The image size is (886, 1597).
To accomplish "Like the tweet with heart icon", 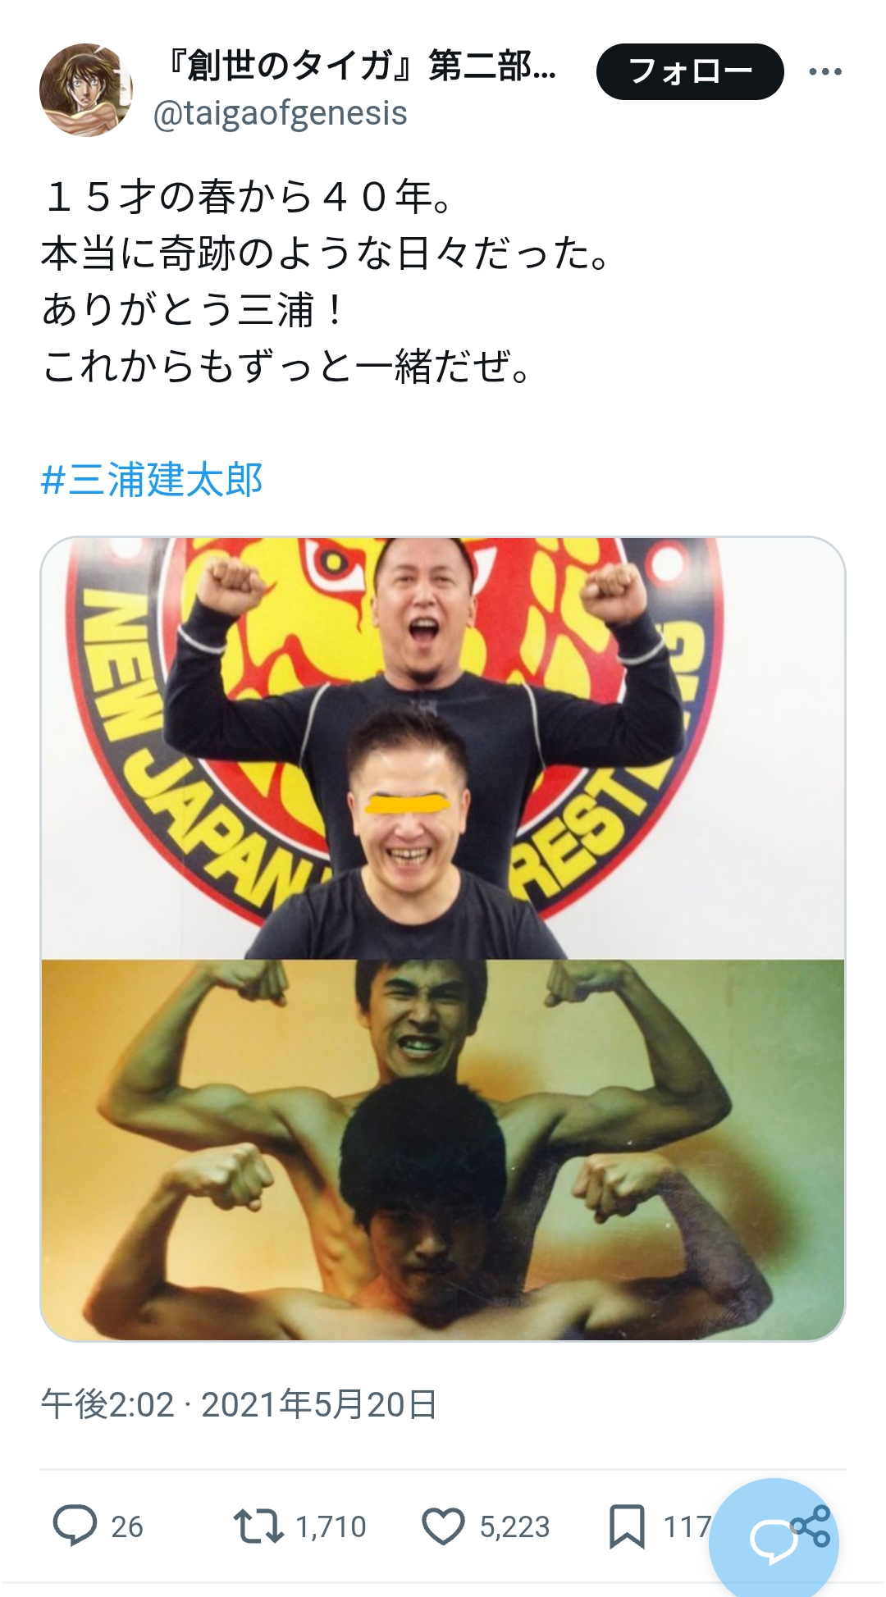I will coord(443,1526).
